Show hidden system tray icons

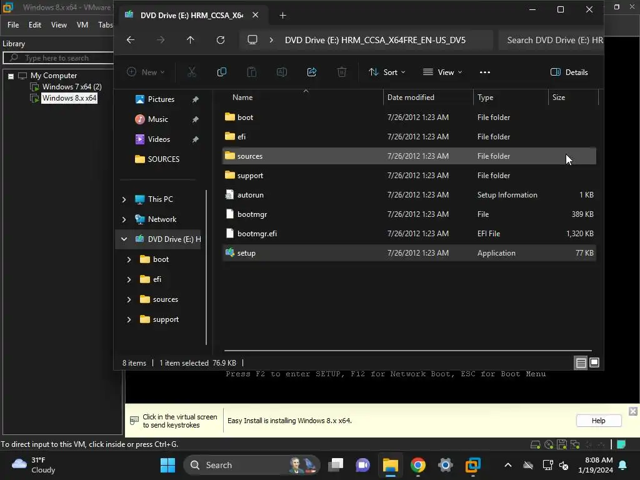(x=508, y=465)
